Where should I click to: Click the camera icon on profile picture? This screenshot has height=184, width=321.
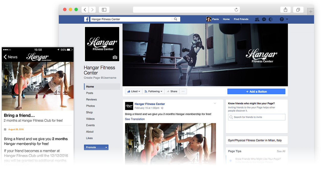[115, 57]
